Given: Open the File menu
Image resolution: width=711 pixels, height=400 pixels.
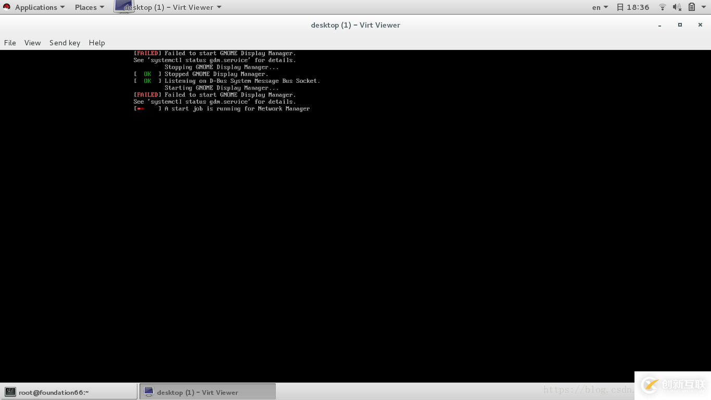Looking at the screenshot, I should [10, 43].
